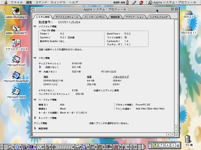Click the CD player control strip icon
This screenshot has width=201, height=150.
[x=39, y=147]
